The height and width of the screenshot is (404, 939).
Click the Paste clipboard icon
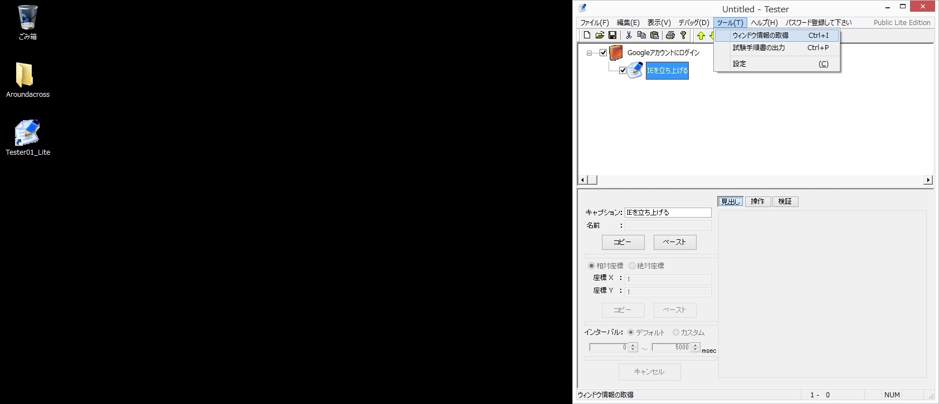coord(654,35)
